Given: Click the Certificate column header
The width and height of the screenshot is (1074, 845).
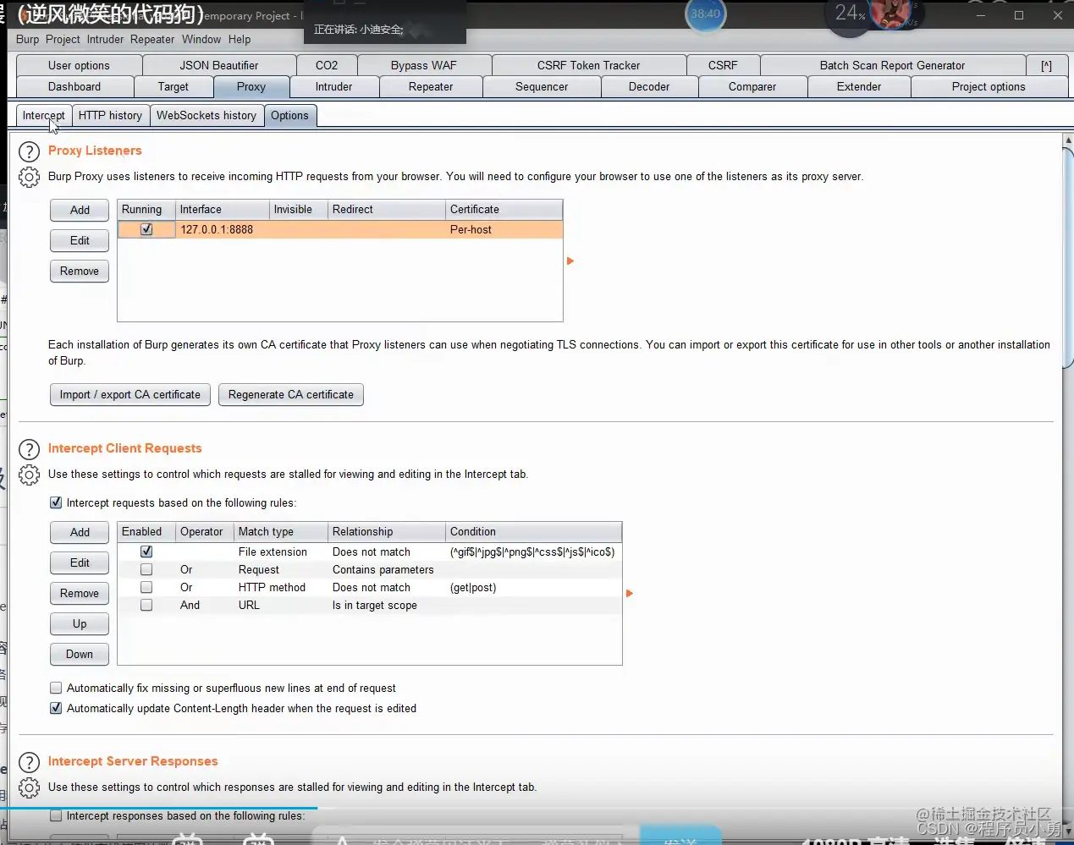Looking at the screenshot, I should (504, 209).
